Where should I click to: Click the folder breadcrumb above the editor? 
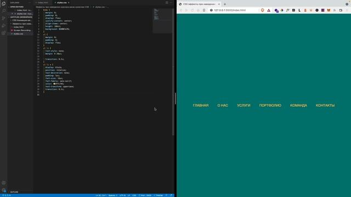coord(62,7)
